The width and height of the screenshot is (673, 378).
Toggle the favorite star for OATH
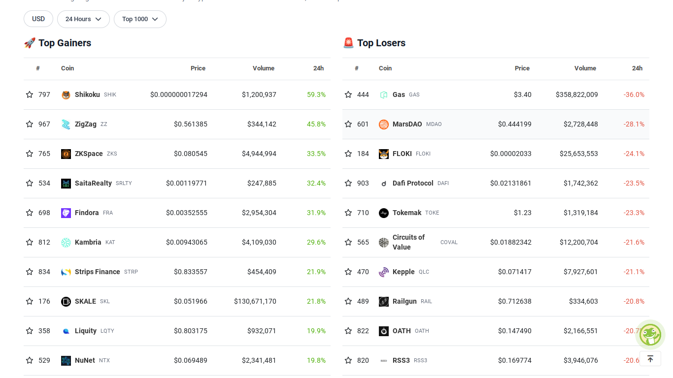pyautogui.click(x=348, y=331)
